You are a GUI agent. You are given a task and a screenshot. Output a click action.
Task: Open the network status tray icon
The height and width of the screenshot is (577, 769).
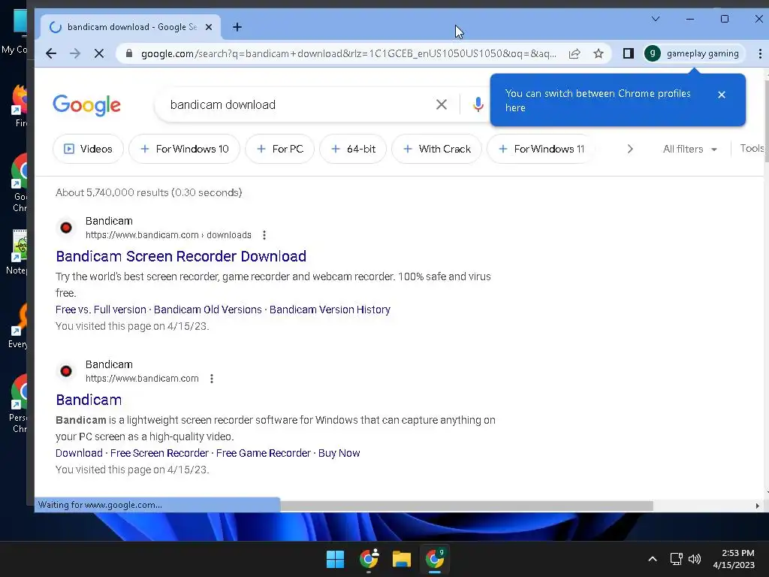tap(677, 559)
